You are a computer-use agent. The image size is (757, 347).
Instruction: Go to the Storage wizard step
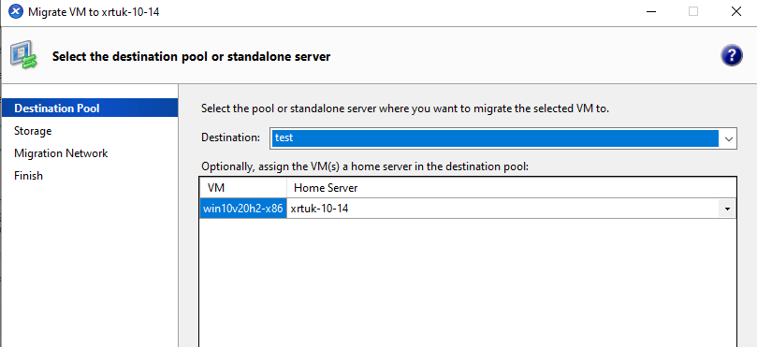[33, 131]
